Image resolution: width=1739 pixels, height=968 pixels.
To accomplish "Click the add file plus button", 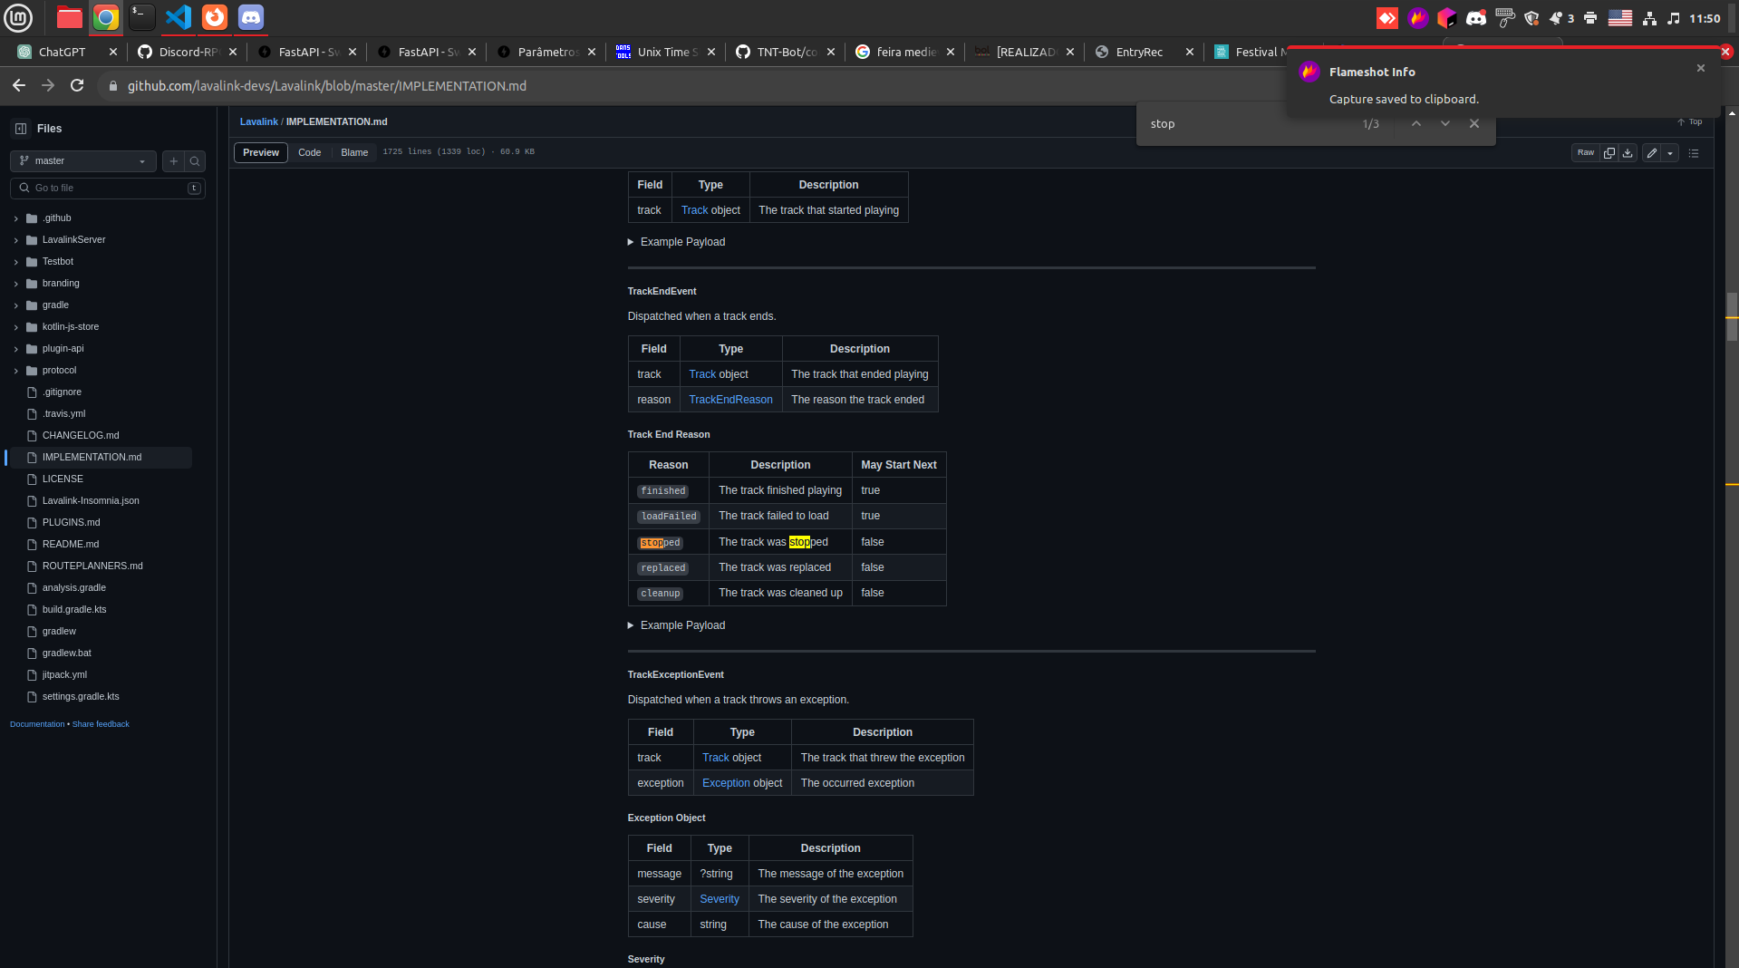I will click(174, 161).
